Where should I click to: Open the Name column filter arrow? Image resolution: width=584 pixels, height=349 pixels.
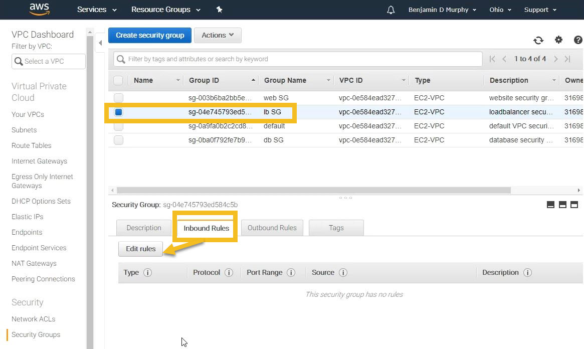pyautogui.click(x=178, y=80)
